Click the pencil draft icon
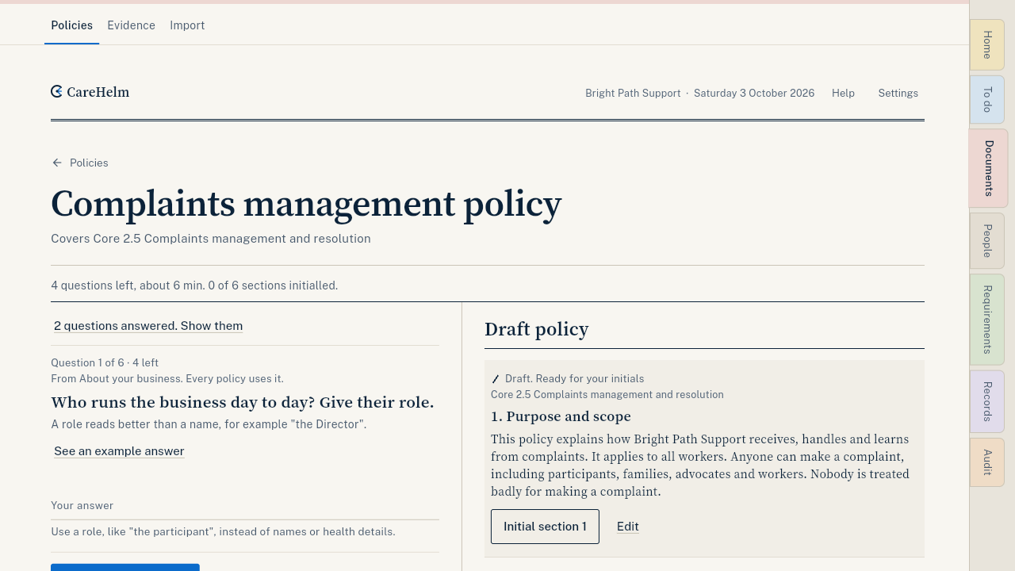Screen dimensions: 1015x571 (x=496, y=379)
